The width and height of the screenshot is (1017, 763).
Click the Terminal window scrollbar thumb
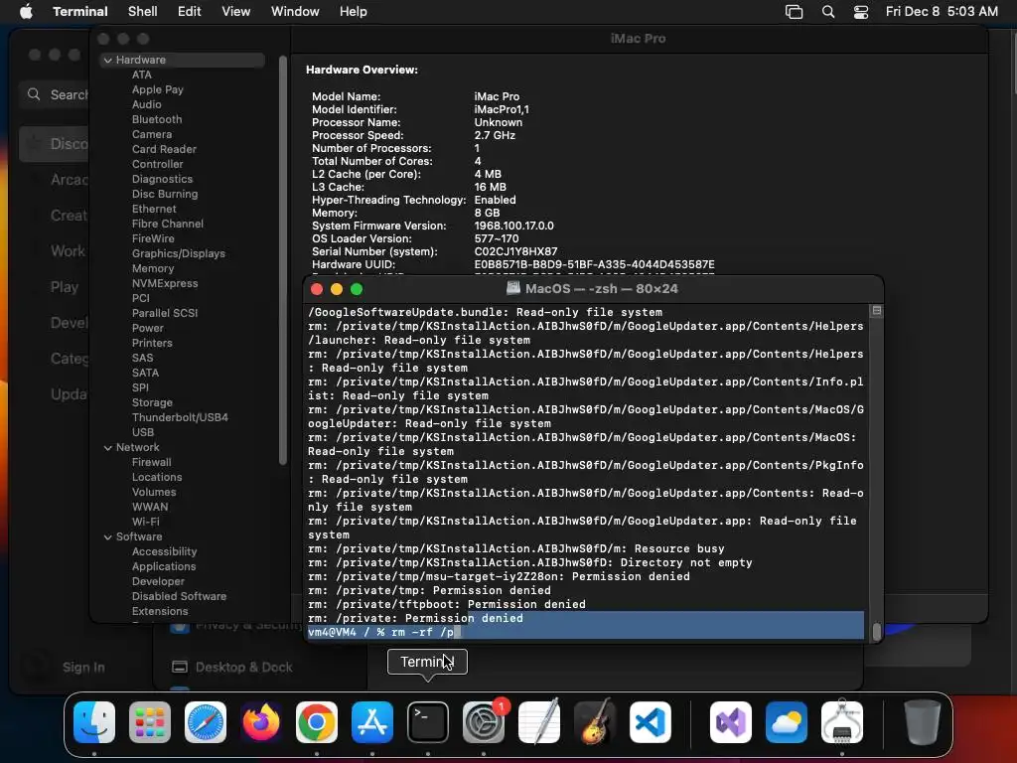876,631
